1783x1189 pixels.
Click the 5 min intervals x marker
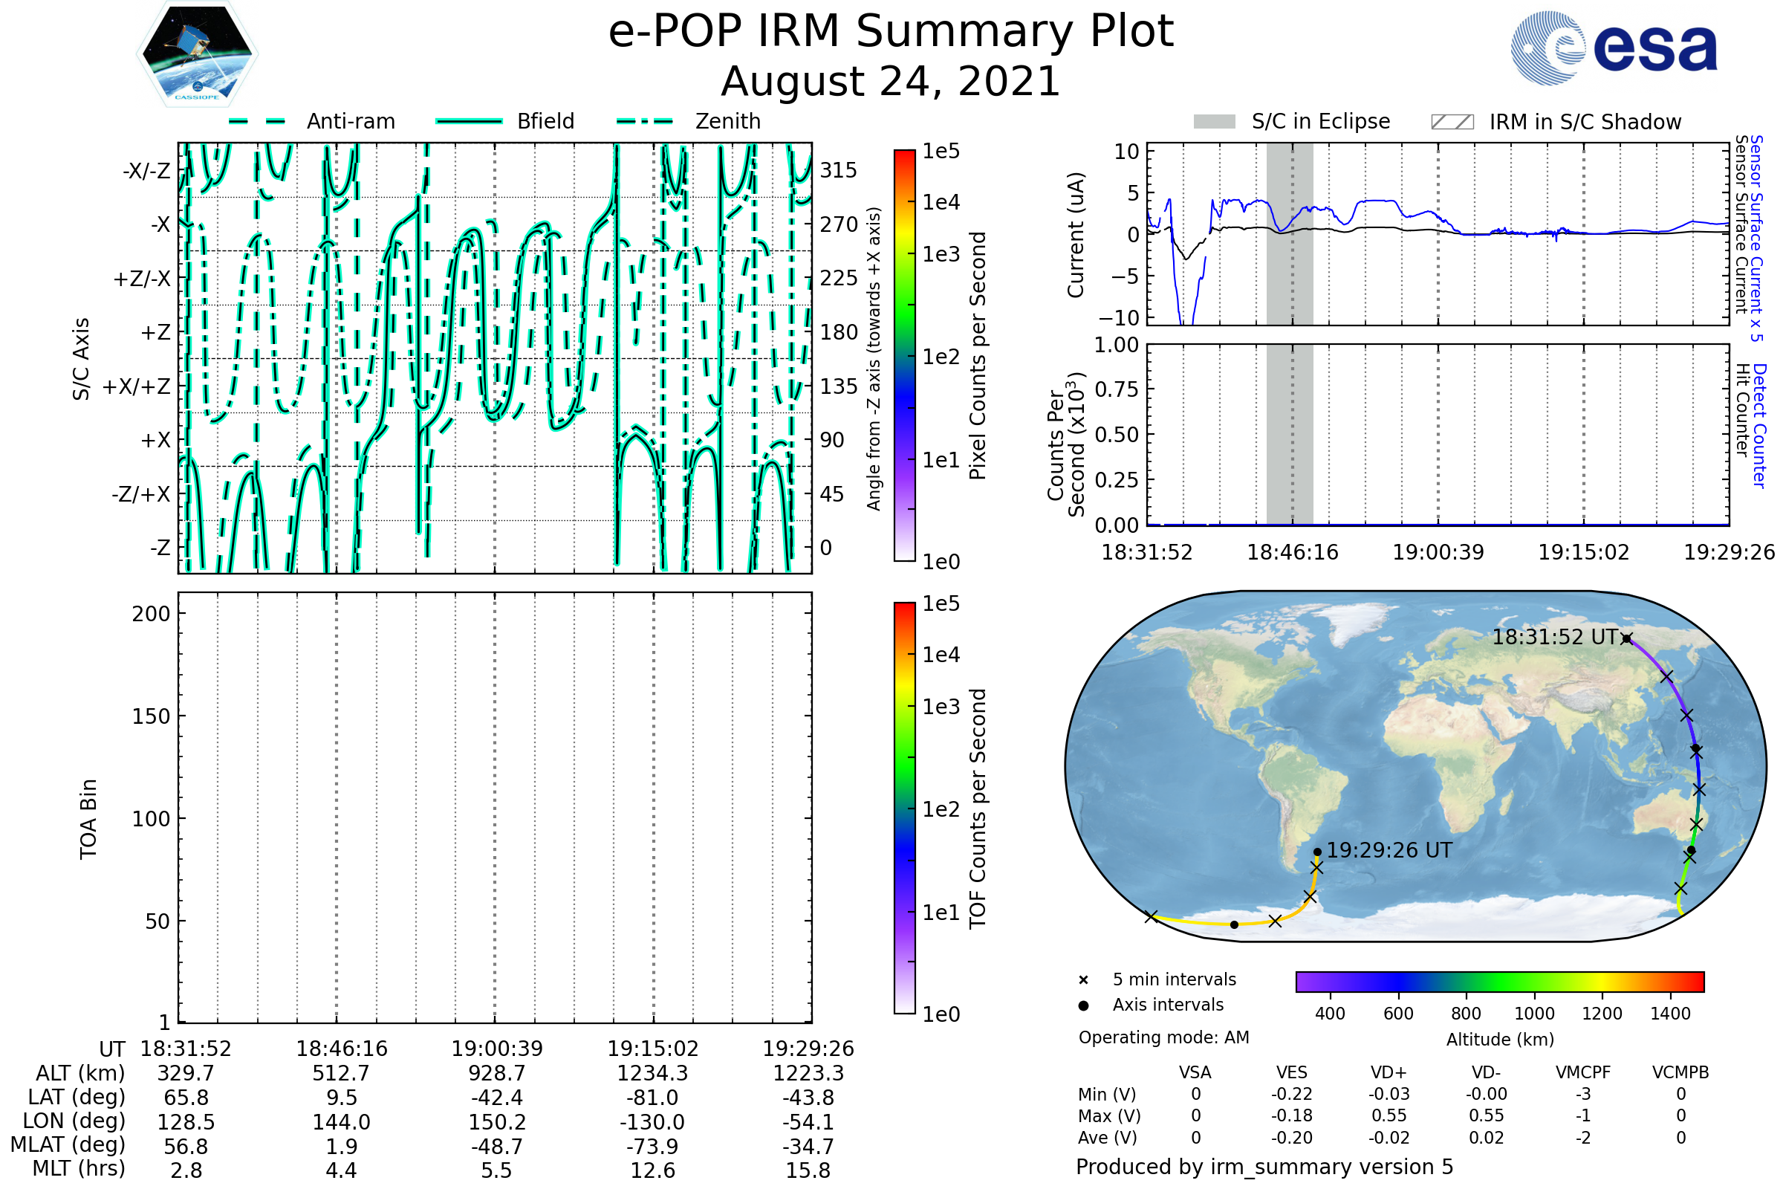pos(1083,980)
